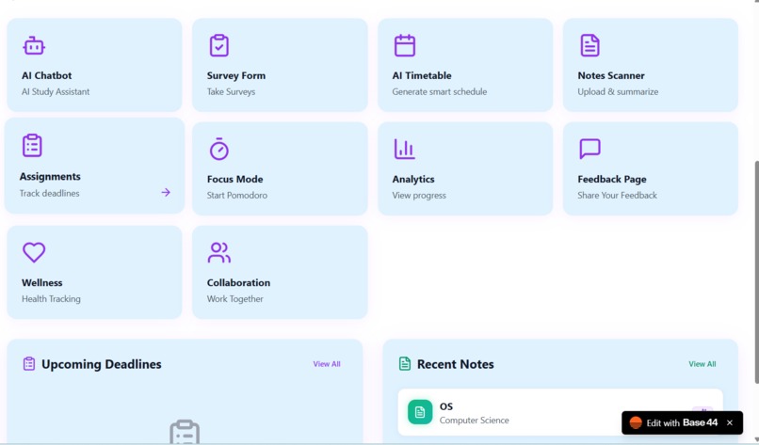Image resolution: width=759 pixels, height=445 pixels.
Task: Click the 'AI Study Assistant' subtitle
Action: (x=56, y=91)
